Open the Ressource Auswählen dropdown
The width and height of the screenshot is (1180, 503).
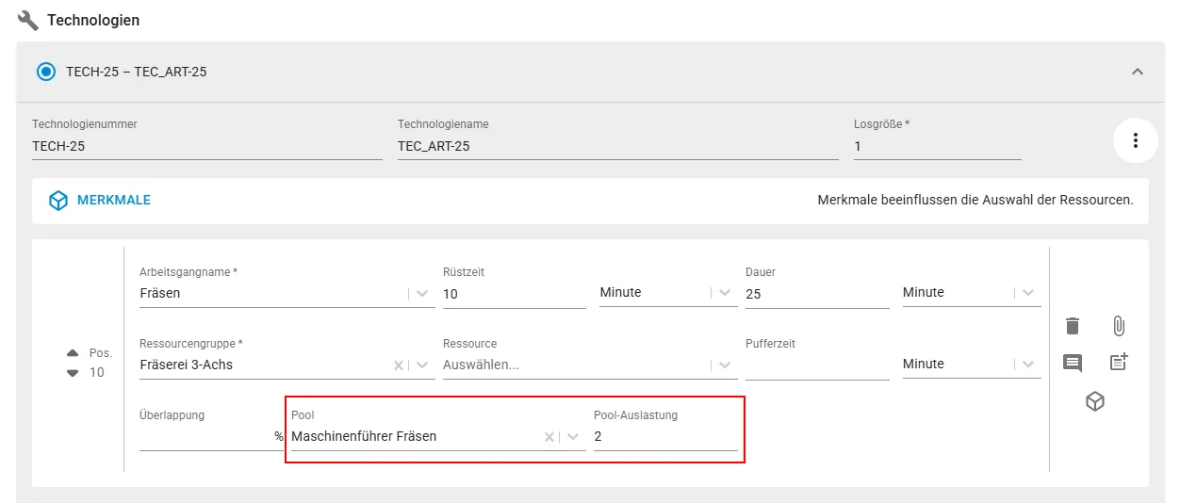[590, 365]
